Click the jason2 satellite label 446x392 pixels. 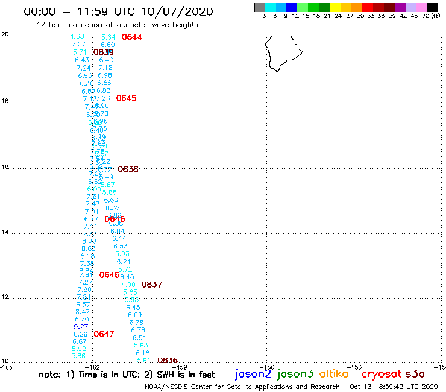(253, 374)
